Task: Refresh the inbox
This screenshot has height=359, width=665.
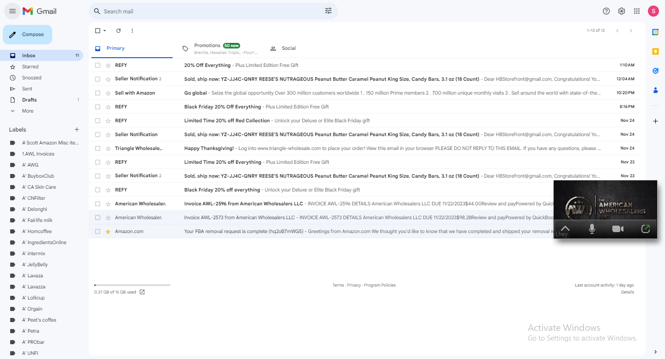Action: [118, 30]
